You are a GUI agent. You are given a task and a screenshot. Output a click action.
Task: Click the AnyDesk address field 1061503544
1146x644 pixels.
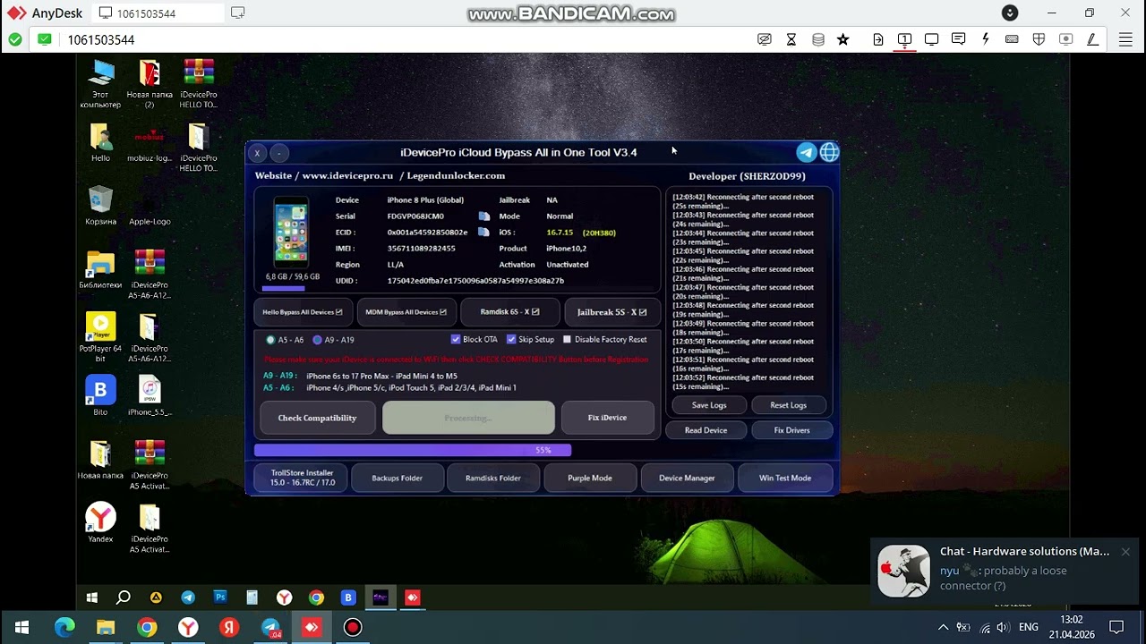coord(101,40)
